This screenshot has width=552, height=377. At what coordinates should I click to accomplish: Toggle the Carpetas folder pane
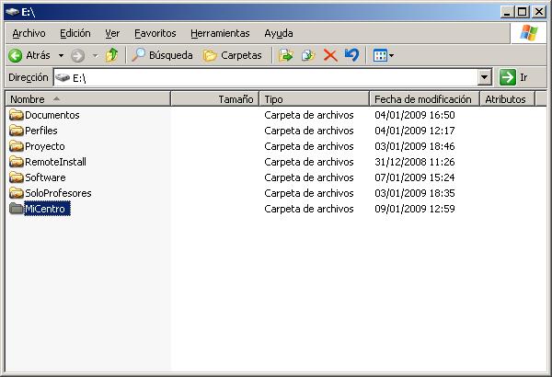pos(232,55)
